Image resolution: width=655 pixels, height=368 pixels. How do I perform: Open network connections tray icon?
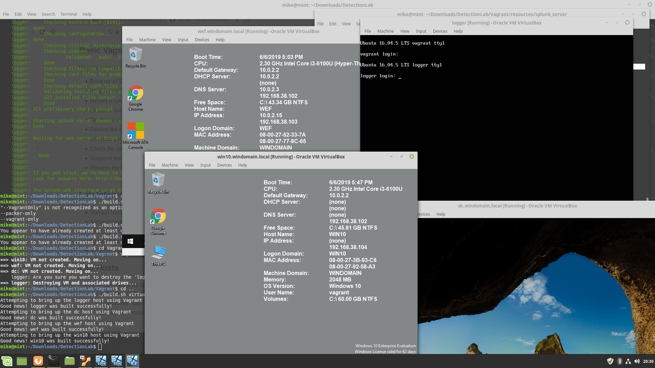[x=628, y=361]
